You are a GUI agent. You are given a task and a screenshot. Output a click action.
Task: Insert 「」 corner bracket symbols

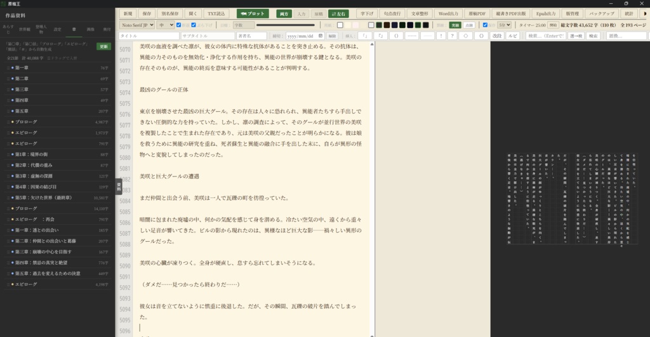[x=365, y=36]
